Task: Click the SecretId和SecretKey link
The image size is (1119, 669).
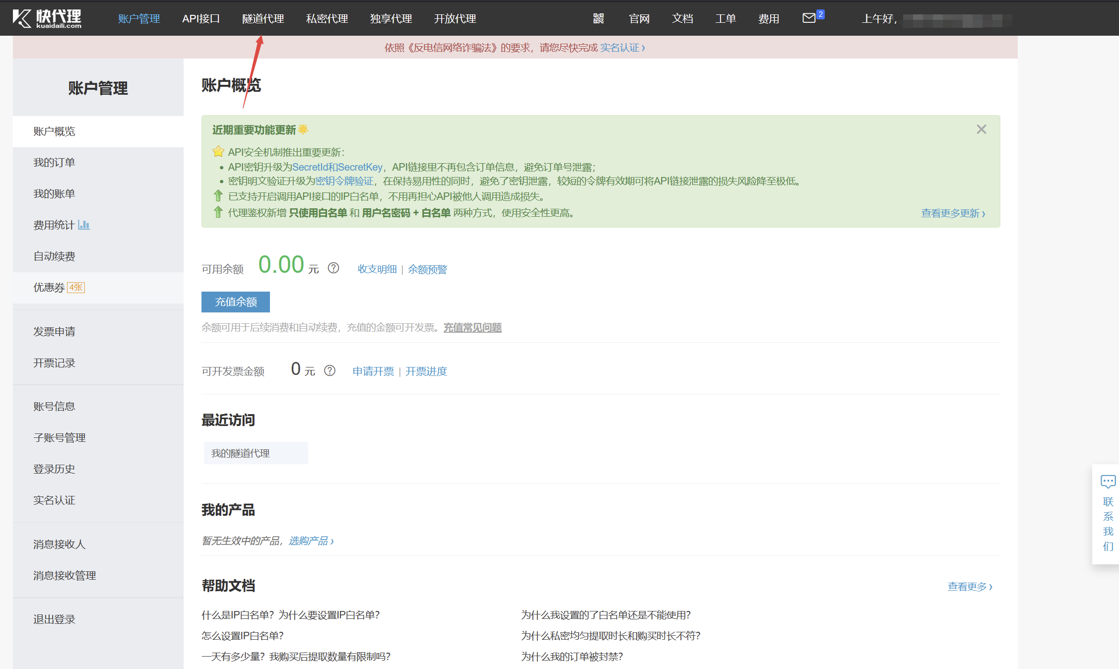Action: (337, 167)
